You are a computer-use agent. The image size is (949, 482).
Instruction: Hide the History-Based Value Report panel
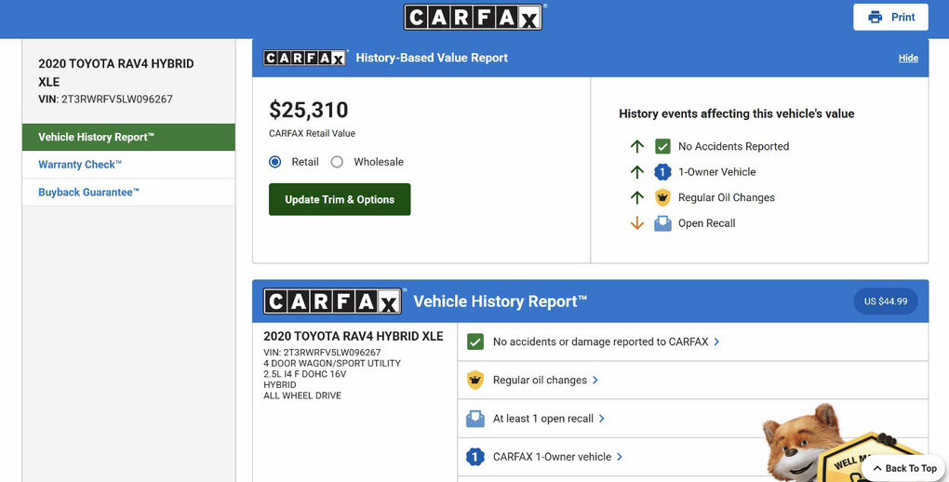(908, 58)
